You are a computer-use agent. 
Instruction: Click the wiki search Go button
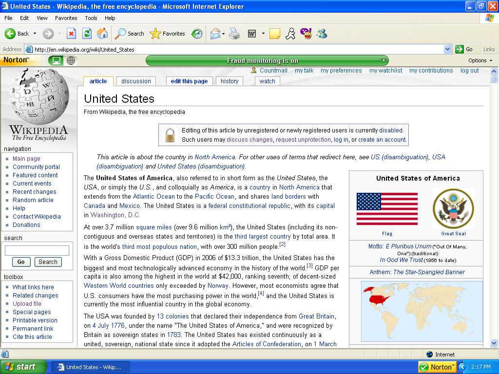point(21,262)
